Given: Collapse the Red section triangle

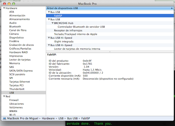Looking at the screenshot, I should coord(4,96).
